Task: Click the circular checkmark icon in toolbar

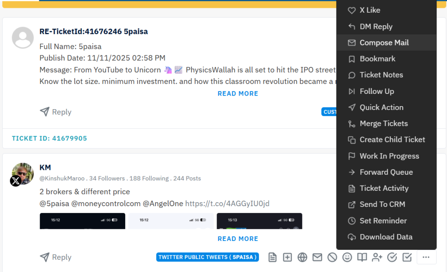Action: (x=392, y=258)
